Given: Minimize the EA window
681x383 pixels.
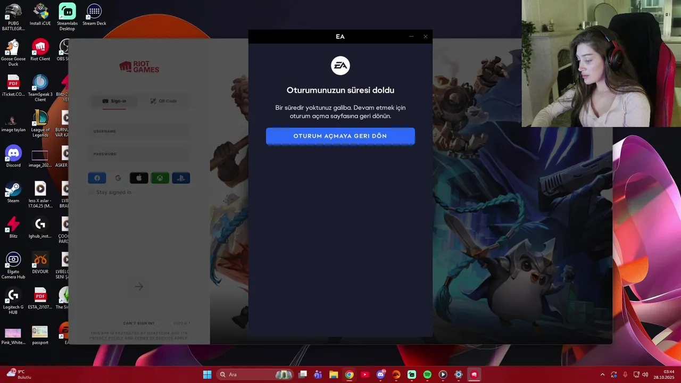Looking at the screenshot, I should 411,37.
